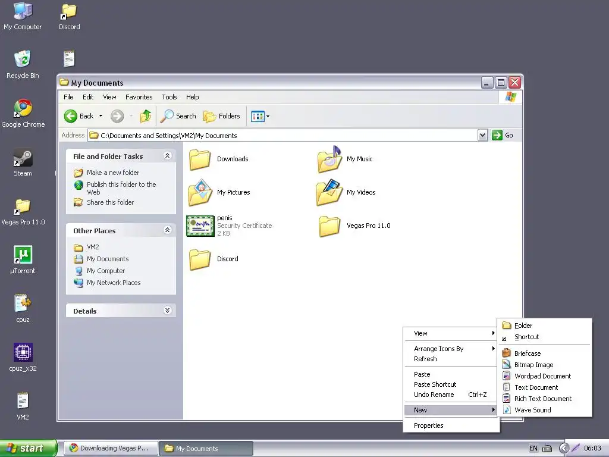Open the Search pane
Image resolution: width=609 pixels, height=457 pixels.
pyautogui.click(x=178, y=116)
